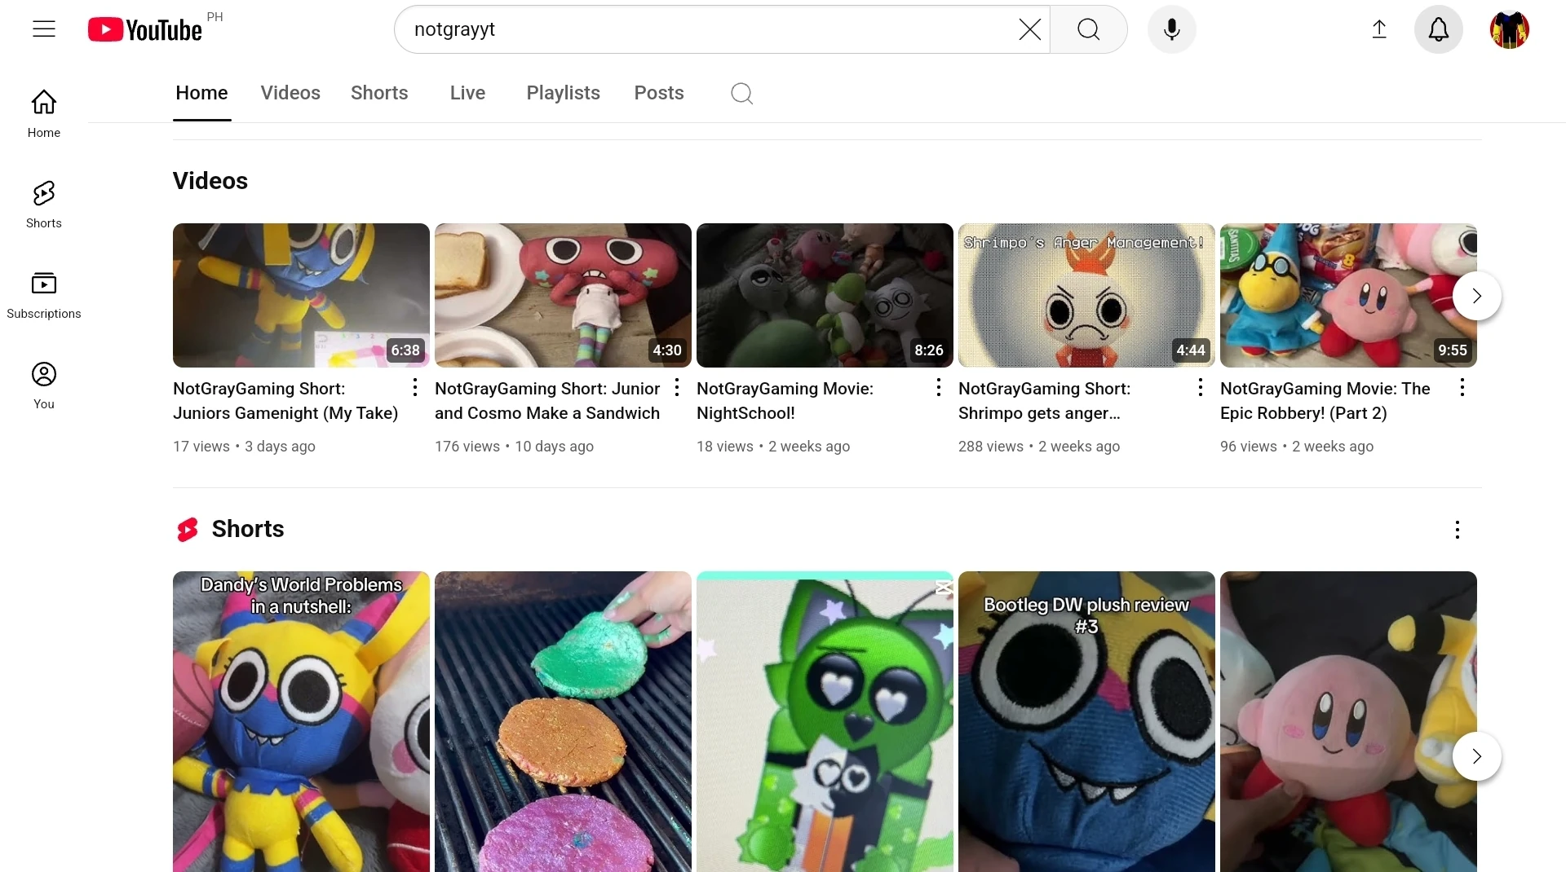Open options for Junior and Cosmo Sandwich video
Viewport: 1566px width, 872px height.
click(677, 387)
